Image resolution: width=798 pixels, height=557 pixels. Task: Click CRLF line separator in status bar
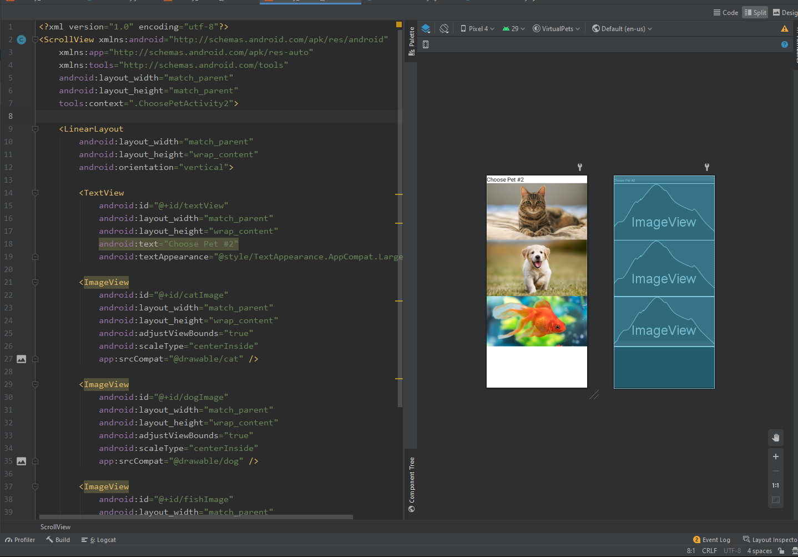pyautogui.click(x=709, y=551)
